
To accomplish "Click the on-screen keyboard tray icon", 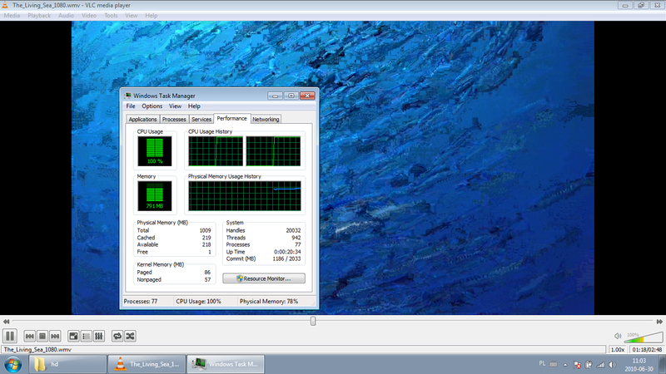I will click(554, 364).
